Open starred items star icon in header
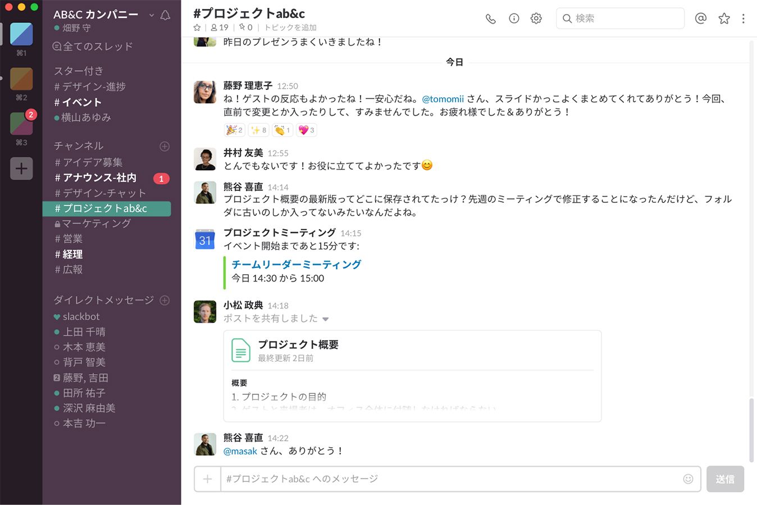This screenshot has height=505, width=757. point(724,19)
